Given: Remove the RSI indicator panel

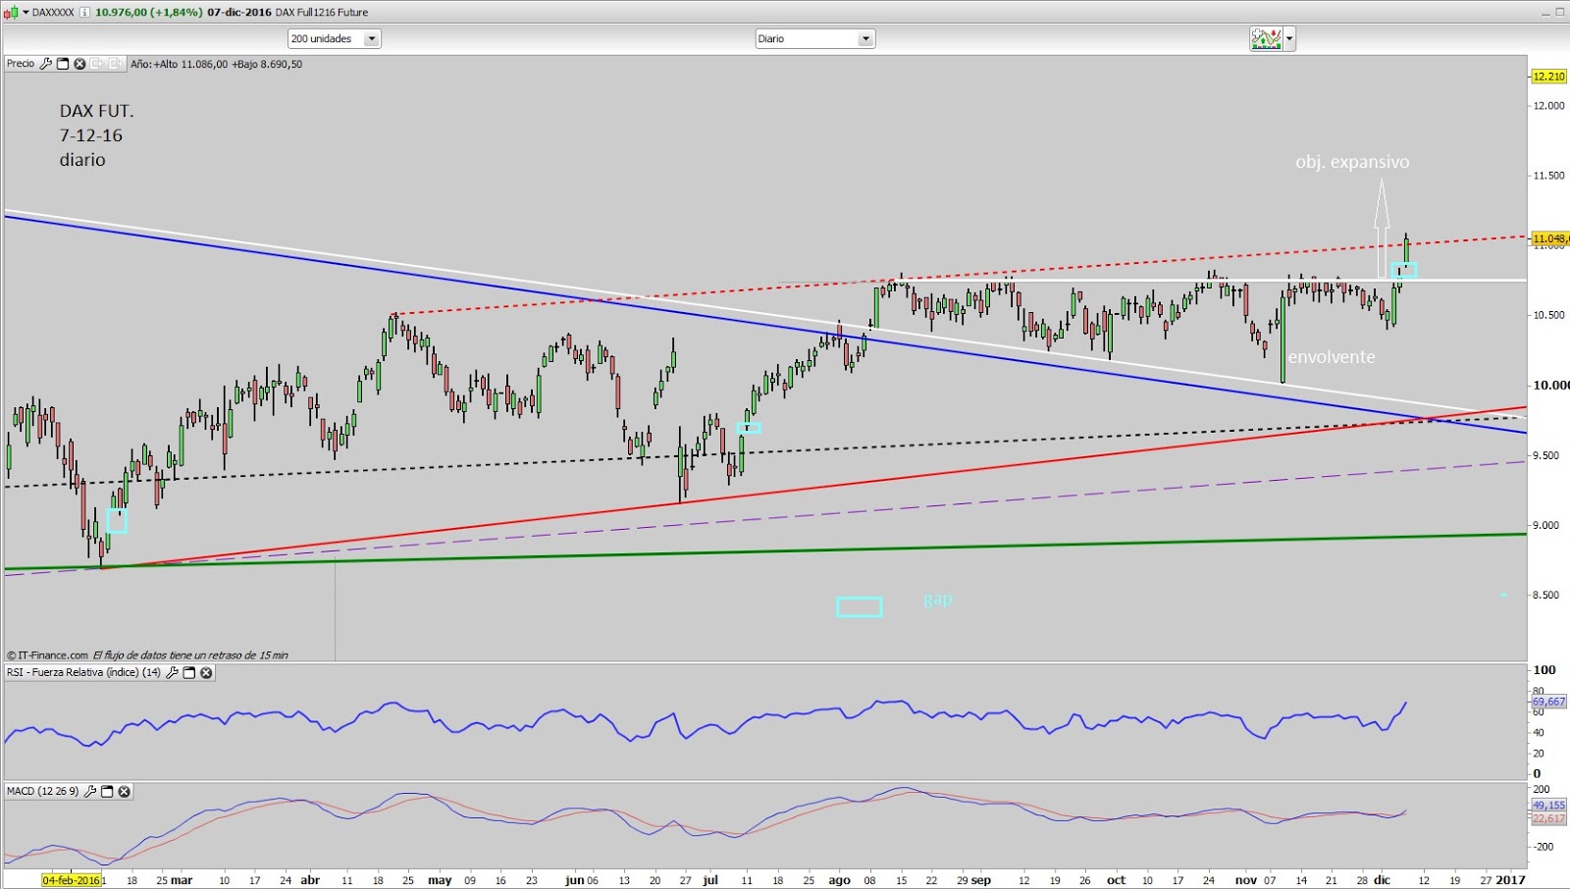Looking at the screenshot, I should coord(206,673).
